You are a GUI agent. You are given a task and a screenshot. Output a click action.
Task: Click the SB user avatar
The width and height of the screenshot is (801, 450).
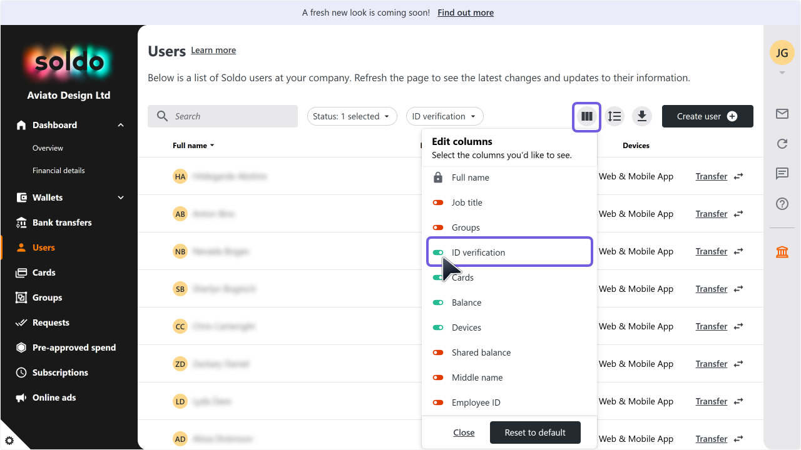pos(180,289)
